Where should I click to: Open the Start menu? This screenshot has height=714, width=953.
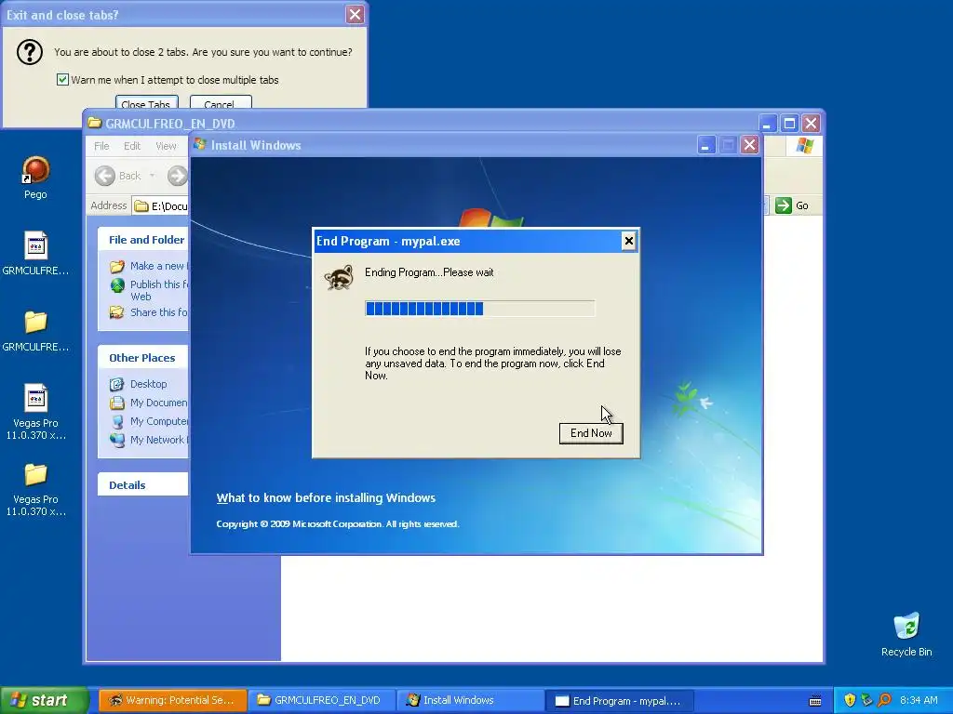point(44,700)
